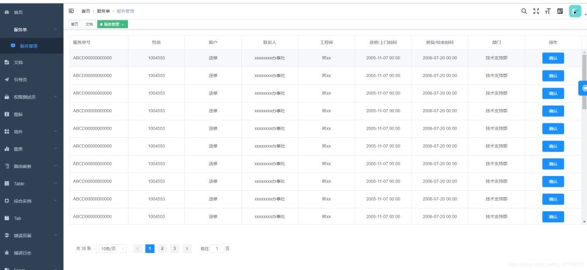The height and width of the screenshot is (270, 587).
Task: Open the 10条/页 page size dropdown
Action: pyautogui.click(x=111, y=249)
